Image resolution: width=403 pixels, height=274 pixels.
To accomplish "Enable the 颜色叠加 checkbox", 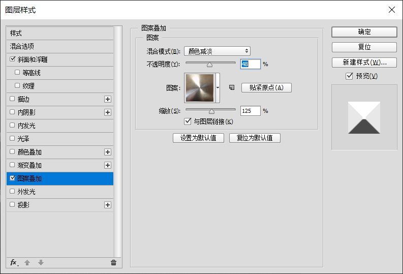I will [x=12, y=151].
